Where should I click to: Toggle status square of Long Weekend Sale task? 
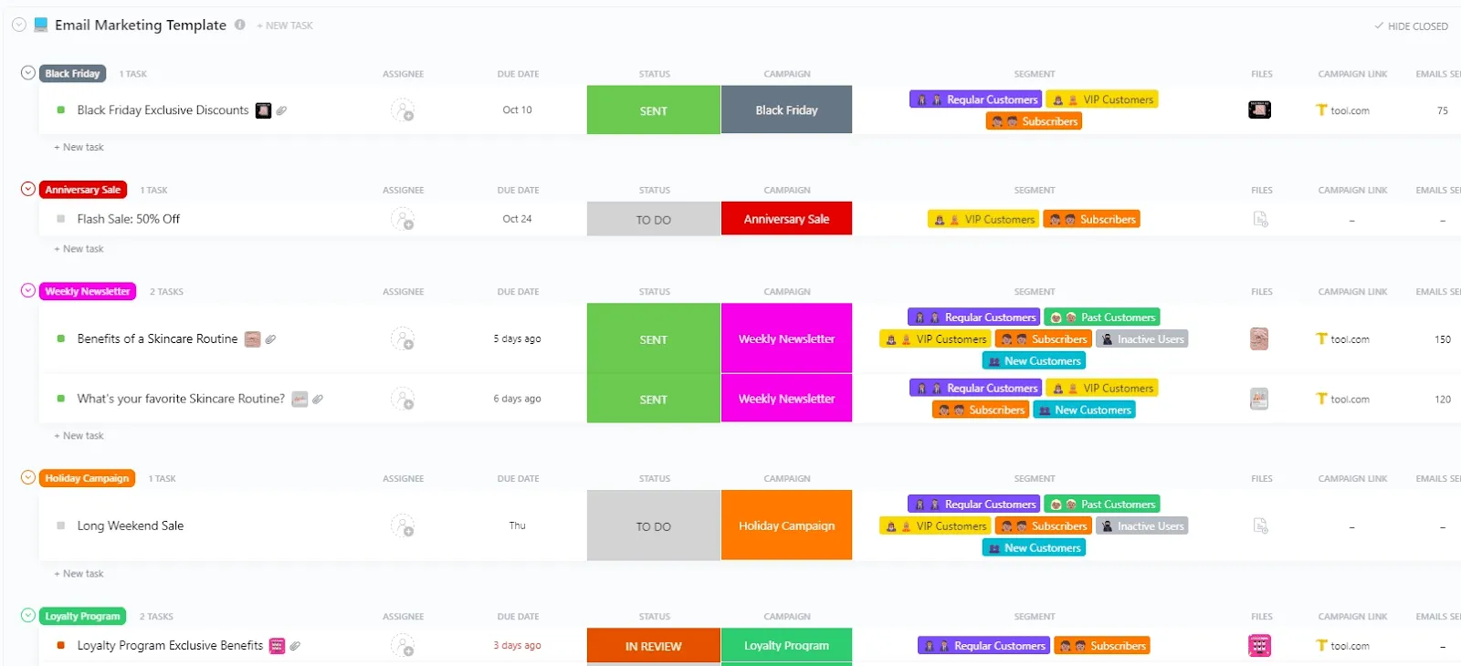point(61,526)
